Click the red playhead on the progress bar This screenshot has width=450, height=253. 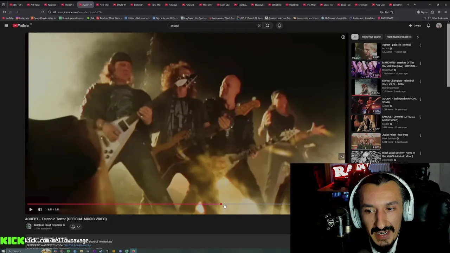click(x=221, y=204)
